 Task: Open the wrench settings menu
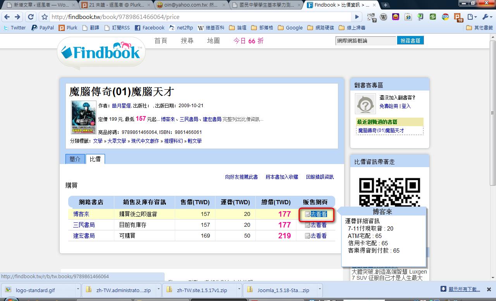point(486,17)
